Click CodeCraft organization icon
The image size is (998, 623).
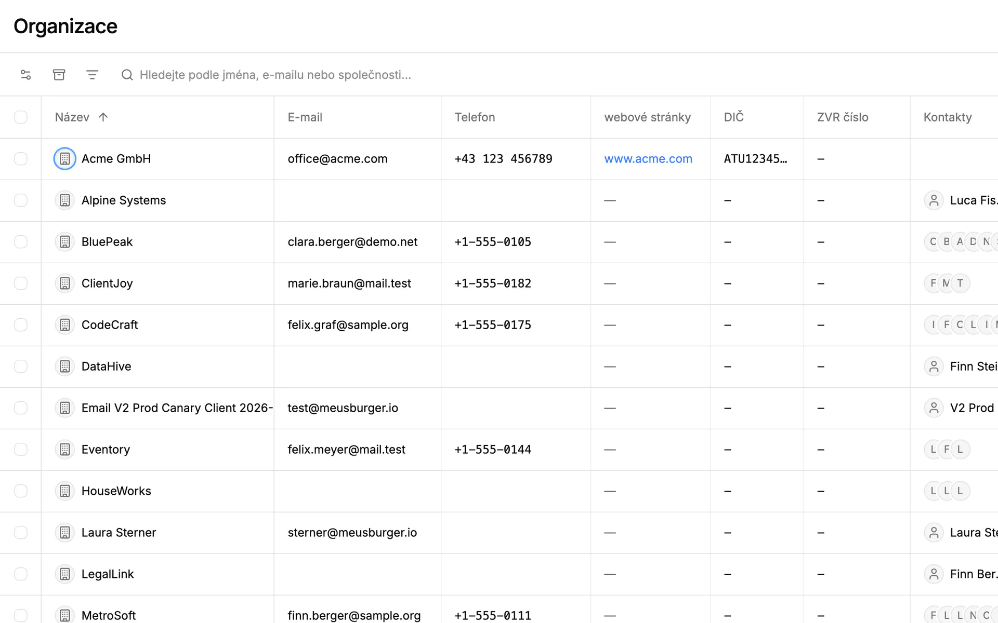pos(65,325)
